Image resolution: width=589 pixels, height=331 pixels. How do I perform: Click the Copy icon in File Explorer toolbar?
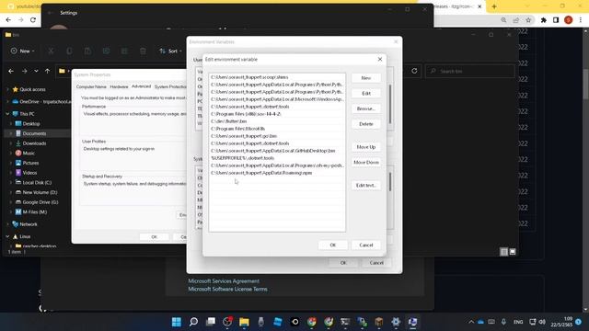[x=69, y=51]
